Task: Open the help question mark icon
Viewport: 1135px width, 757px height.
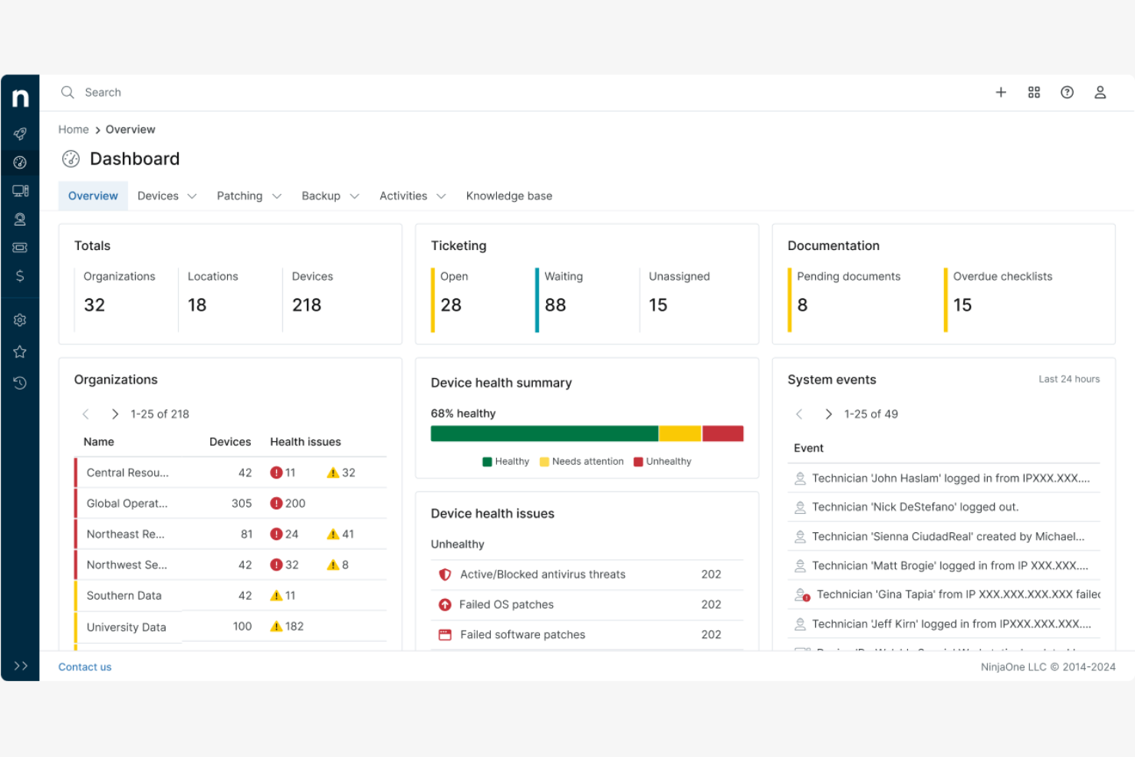Action: 1067,92
